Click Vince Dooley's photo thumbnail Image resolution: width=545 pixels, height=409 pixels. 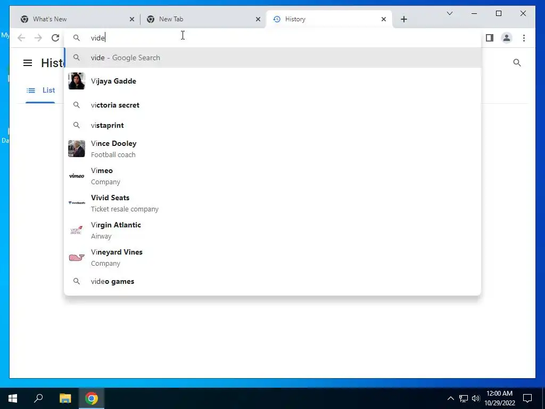point(77,149)
